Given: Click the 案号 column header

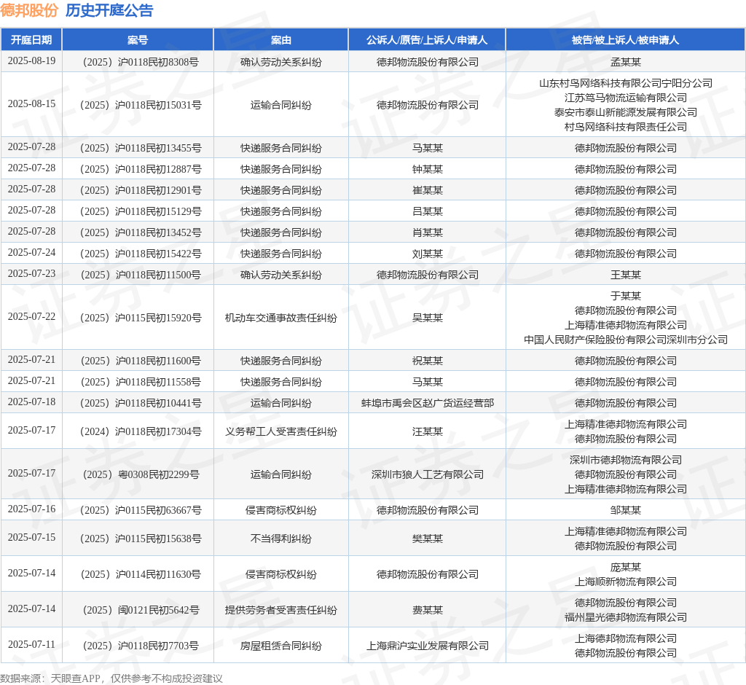Looking at the screenshot, I should pos(138,40).
